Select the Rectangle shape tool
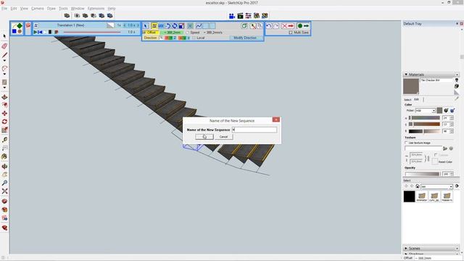Screen dimensions: 464x261 point(4,82)
